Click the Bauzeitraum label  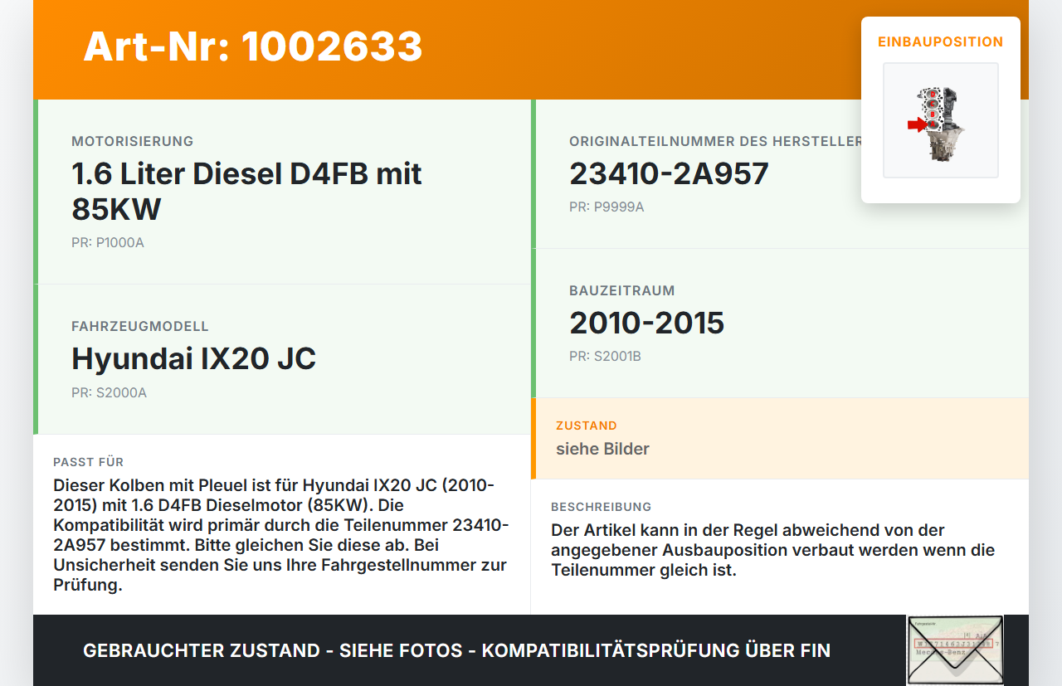tap(621, 290)
